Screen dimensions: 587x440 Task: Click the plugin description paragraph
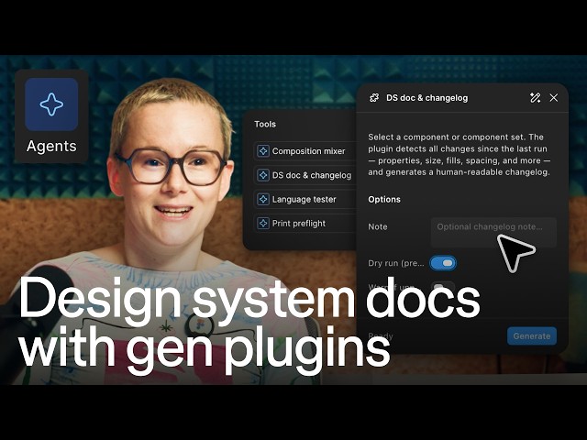click(x=459, y=155)
